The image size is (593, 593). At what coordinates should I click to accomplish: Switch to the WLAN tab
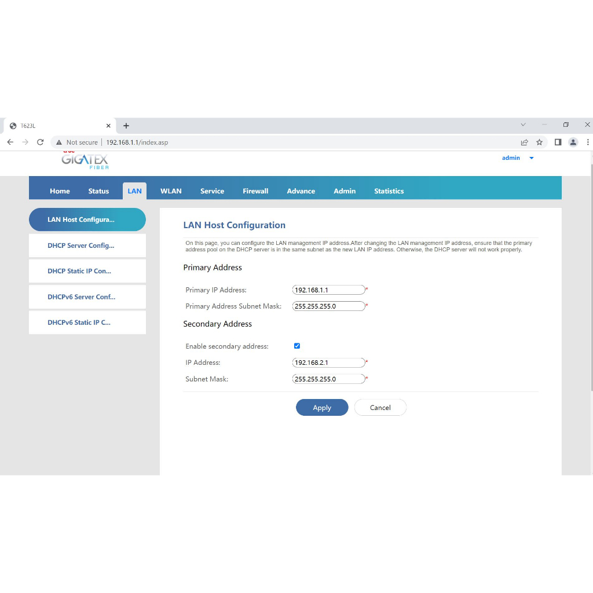[171, 191]
